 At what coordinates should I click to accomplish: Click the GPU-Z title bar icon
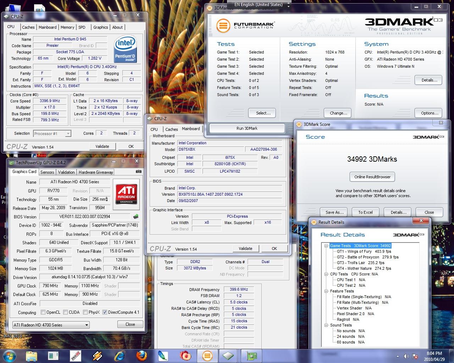tap(12, 163)
